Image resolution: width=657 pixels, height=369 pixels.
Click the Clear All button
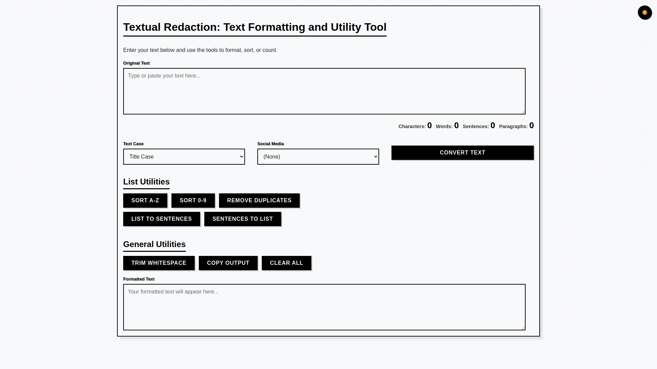[286, 263]
